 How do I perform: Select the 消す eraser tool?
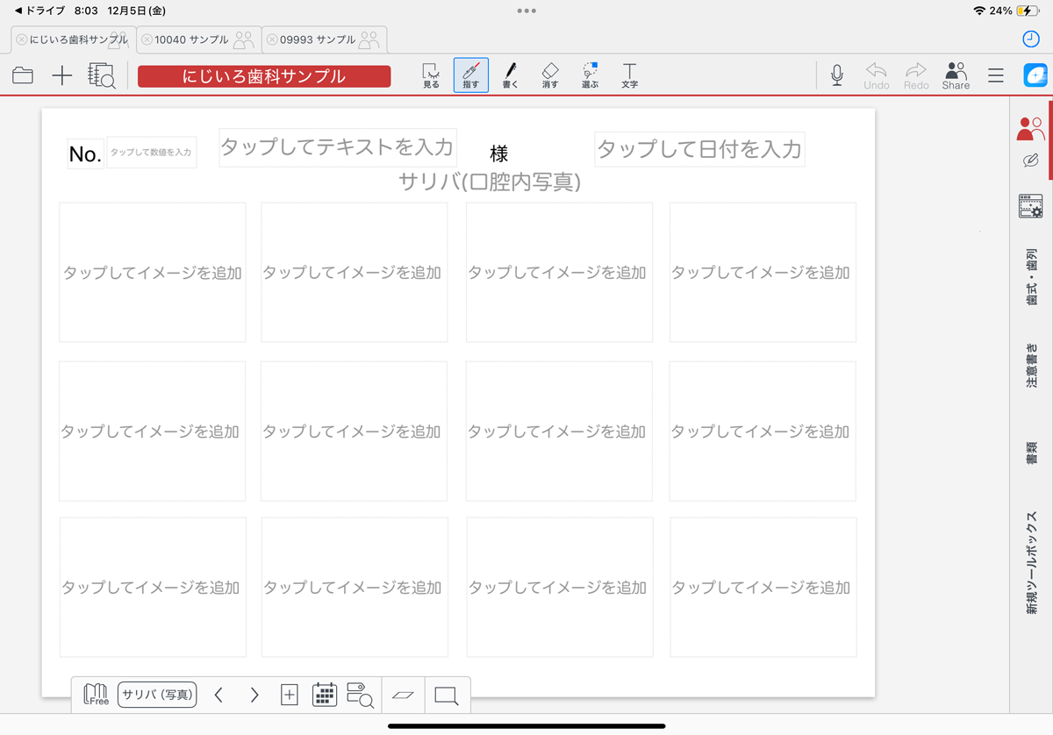pos(550,75)
